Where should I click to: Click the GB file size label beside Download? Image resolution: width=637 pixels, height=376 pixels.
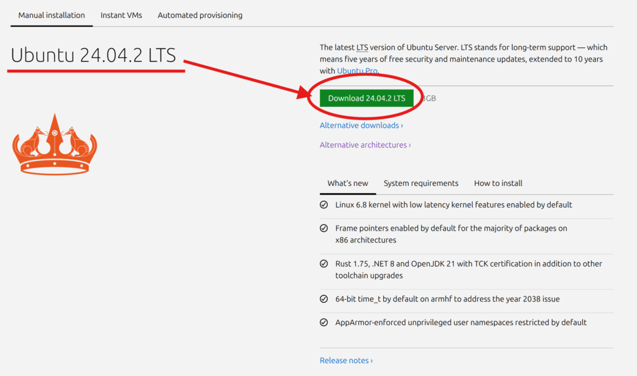coord(429,99)
